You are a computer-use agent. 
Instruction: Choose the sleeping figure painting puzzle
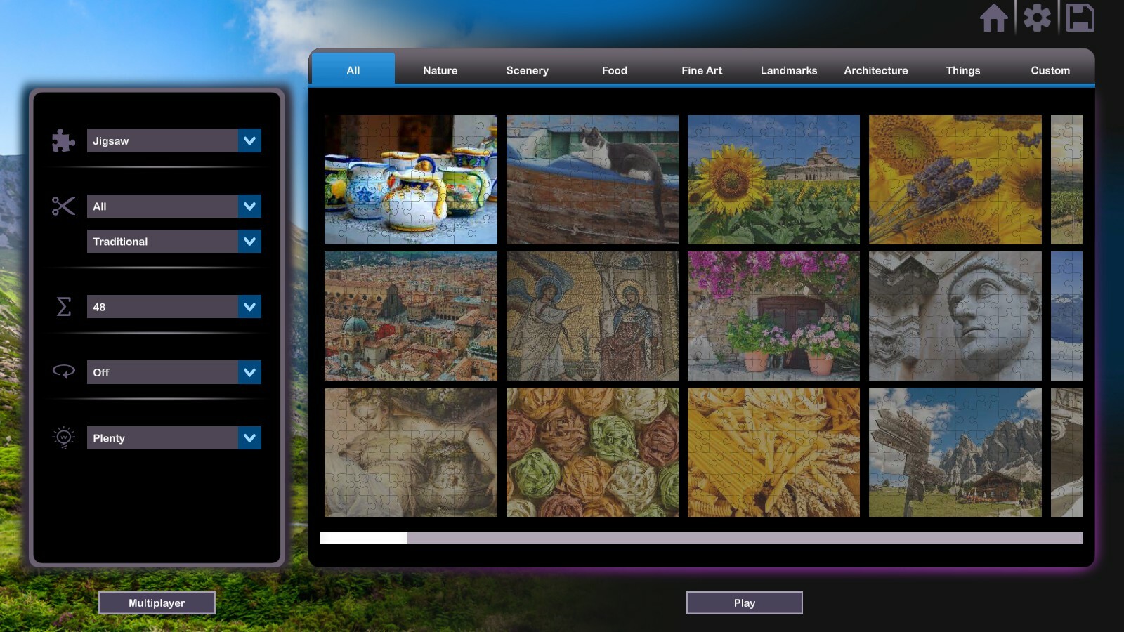pyautogui.click(x=411, y=452)
